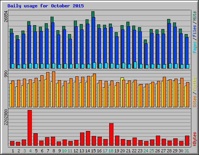
Task: Click the red KBytes bar for day 26
Action: (x=158, y=141)
